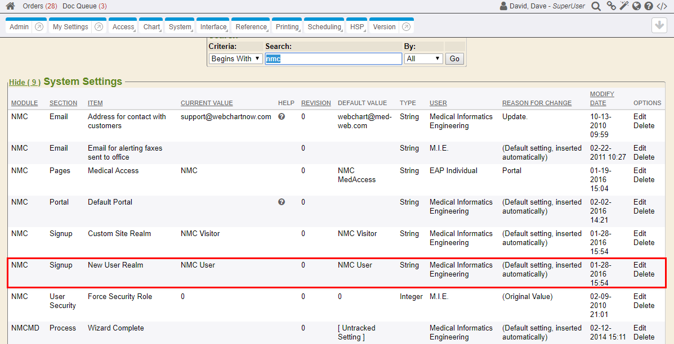Click the globe icon in header
Image resolution: width=674 pixels, height=344 pixels.
coord(636,6)
